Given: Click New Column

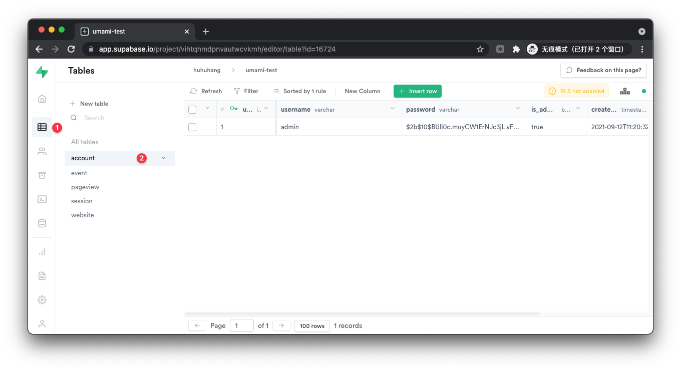Looking at the screenshot, I should click(x=363, y=91).
